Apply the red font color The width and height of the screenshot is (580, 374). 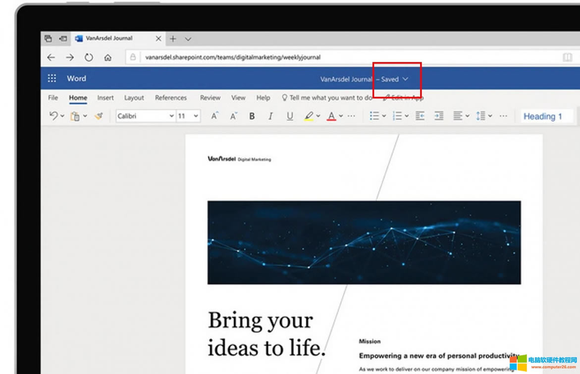[x=331, y=116]
